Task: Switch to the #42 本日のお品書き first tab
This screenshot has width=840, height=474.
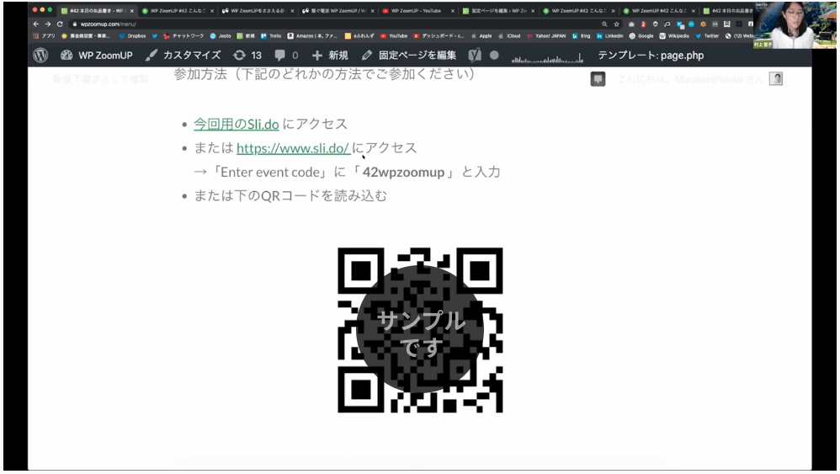Action: (97, 11)
